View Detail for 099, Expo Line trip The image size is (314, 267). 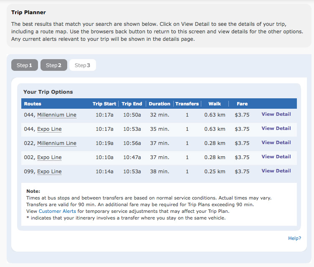(276, 171)
